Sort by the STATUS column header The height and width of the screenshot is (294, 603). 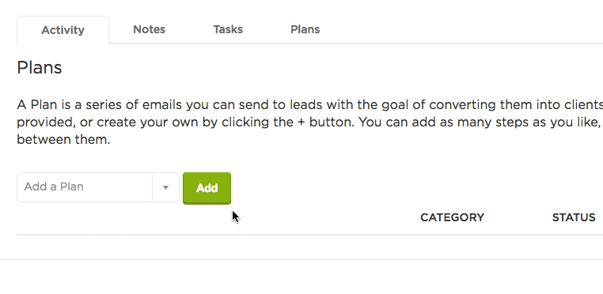point(574,217)
